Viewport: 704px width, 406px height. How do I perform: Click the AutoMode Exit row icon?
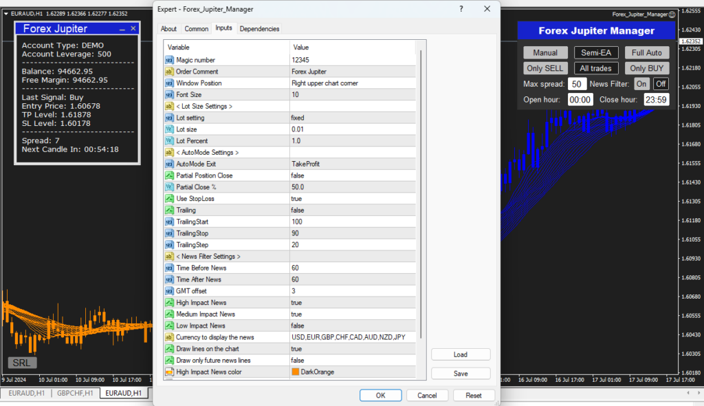pyautogui.click(x=169, y=164)
